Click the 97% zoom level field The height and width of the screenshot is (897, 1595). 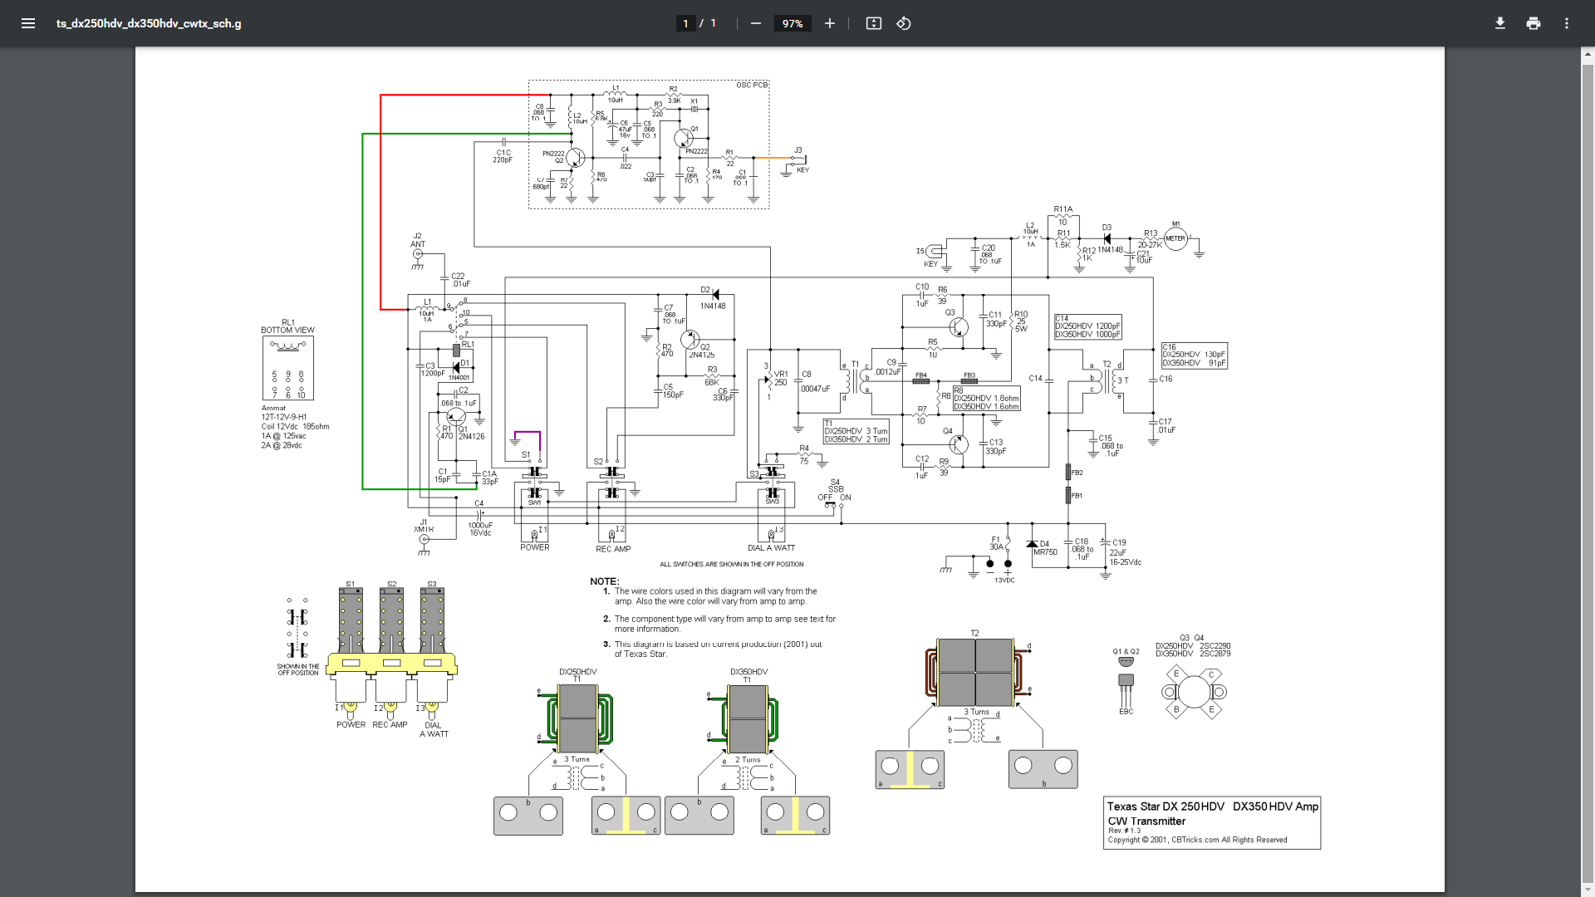792,23
